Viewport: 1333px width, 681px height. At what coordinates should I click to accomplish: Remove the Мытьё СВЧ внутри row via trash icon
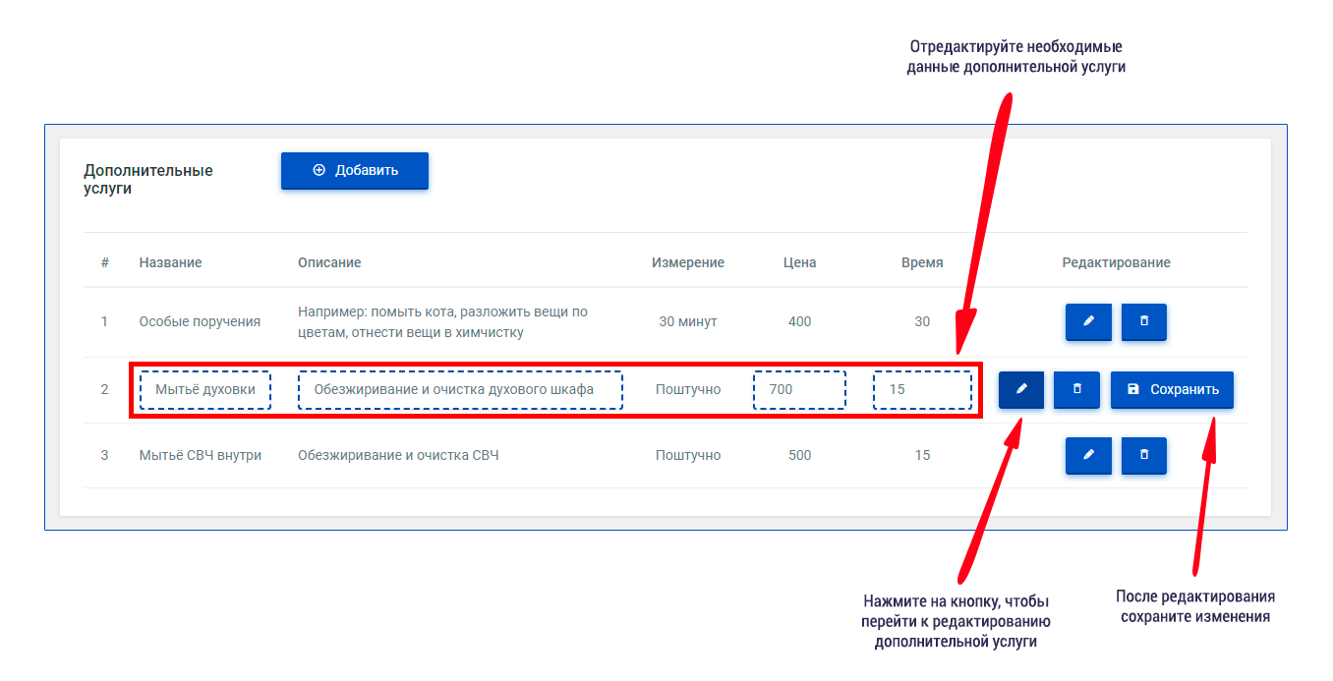[x=1143, y=455]
